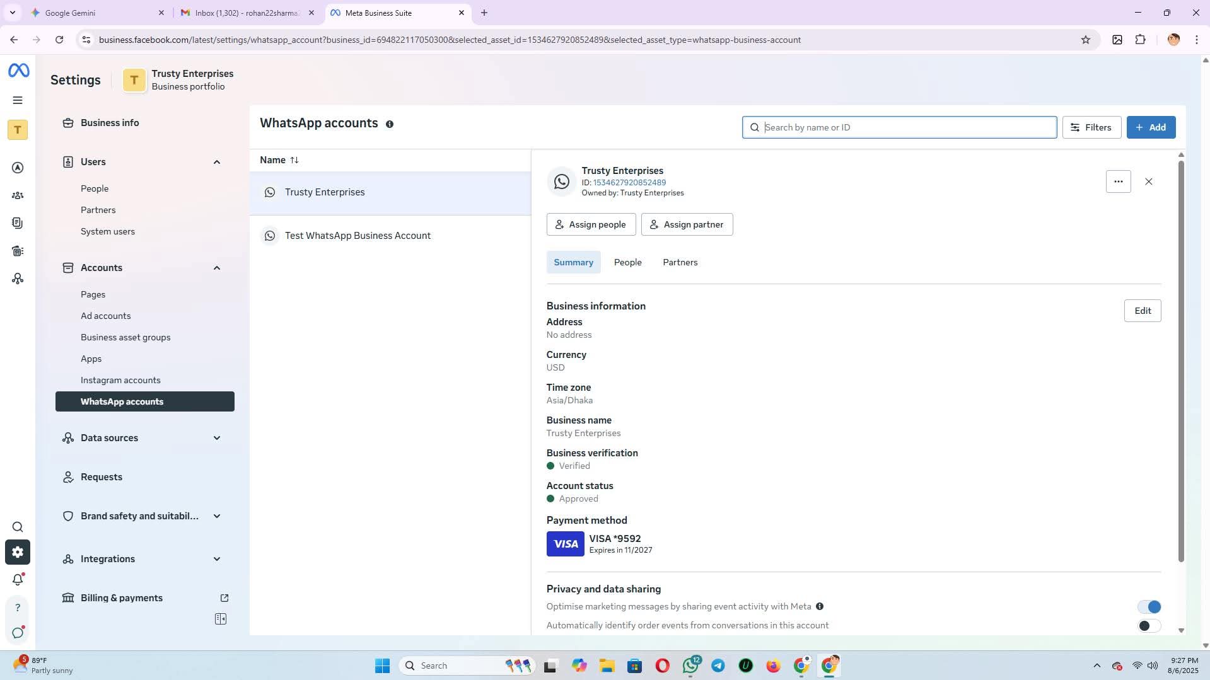Expand Brand safety and suitability section
This screenshot has height=680, width=1210.
tap(217, 516)
